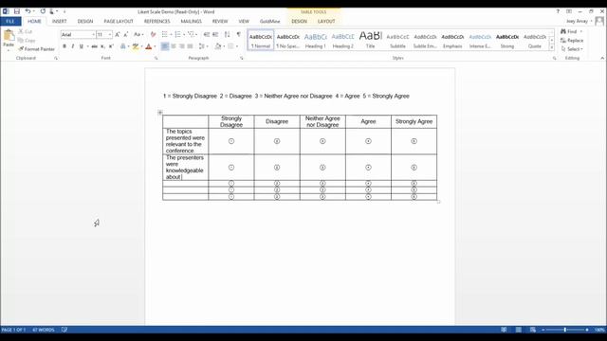The width and height of the screenshot is (607, 341).
Task: Toggle Show/Hide paragraph marks
Action: click(x=238, y=35)
